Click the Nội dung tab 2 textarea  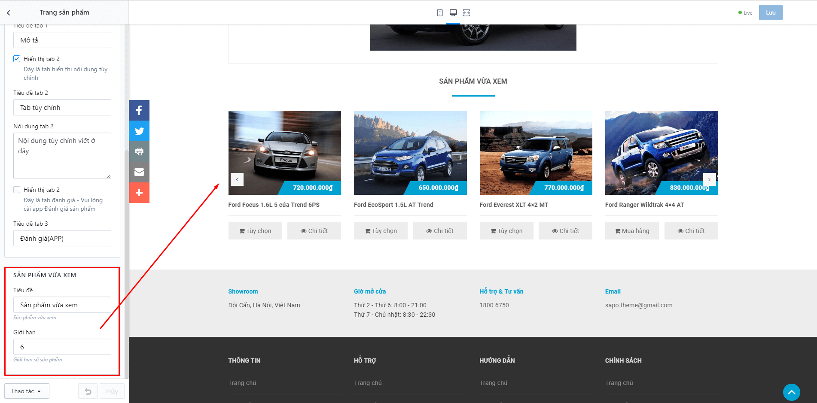[62, 156]
